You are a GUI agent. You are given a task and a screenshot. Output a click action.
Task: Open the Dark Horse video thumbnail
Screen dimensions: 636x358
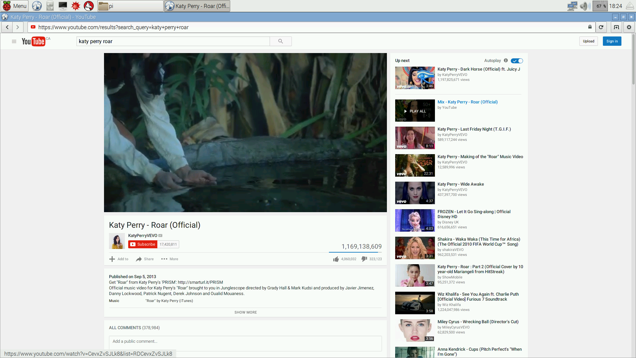[x=415, y=78]
